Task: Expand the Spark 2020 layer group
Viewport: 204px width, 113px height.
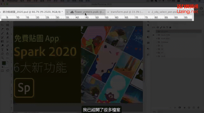Action: [x=157, y=35]
